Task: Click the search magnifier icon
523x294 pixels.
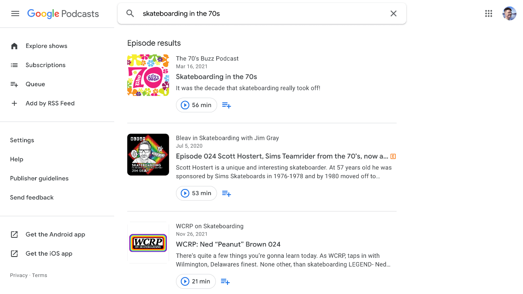Action: click(130, 14)
